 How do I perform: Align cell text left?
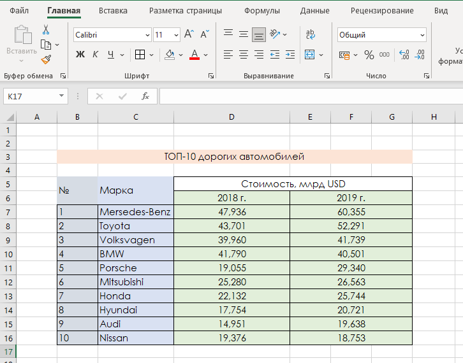[x=228, y=55]
